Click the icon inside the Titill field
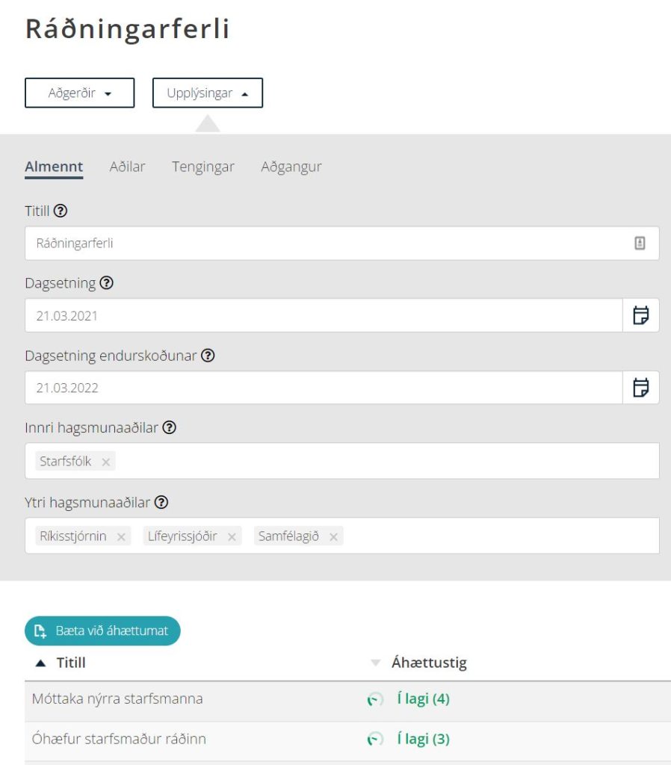The image size is (671, 765). point(640,243)
